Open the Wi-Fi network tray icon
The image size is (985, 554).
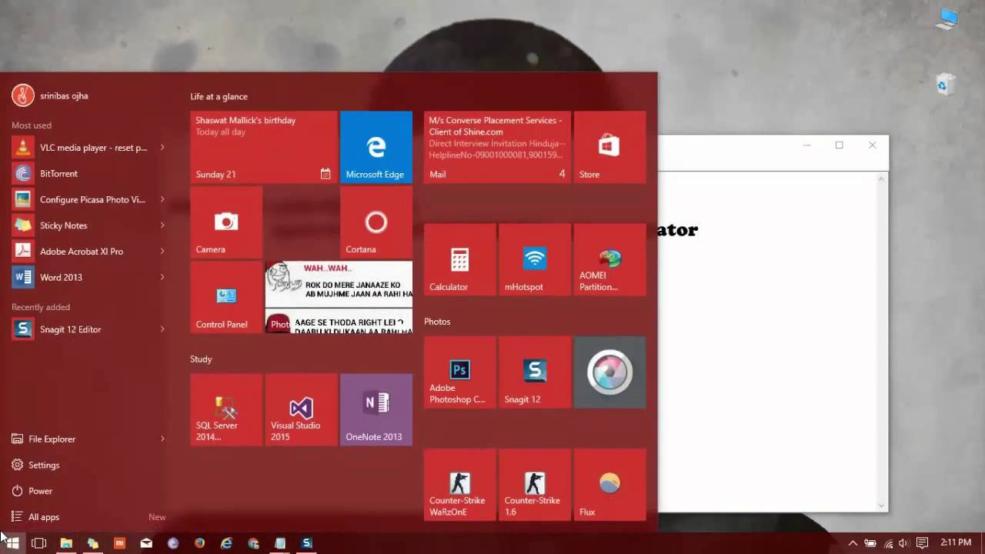[x=887, y=543]
